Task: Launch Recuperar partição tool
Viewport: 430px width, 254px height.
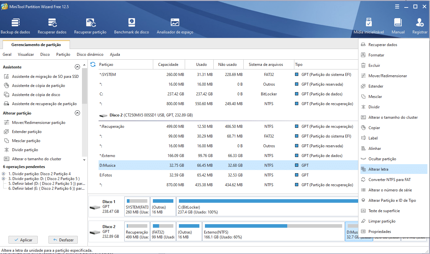Action: point(90,26)
